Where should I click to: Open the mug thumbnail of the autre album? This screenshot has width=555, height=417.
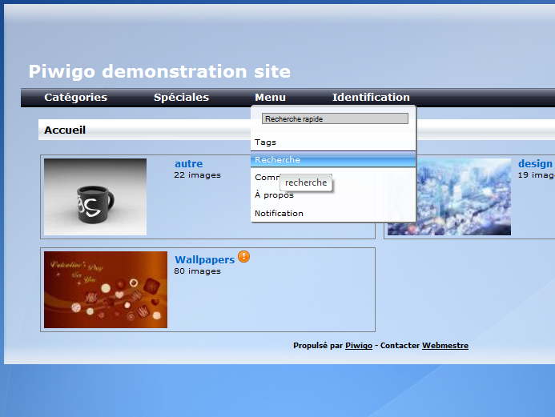pos(95,197)
